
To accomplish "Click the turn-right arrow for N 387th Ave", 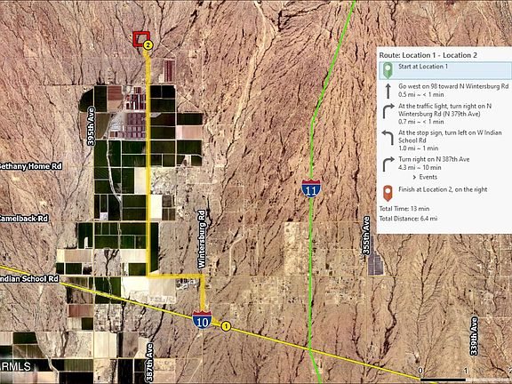I will (x=388, y=164).
